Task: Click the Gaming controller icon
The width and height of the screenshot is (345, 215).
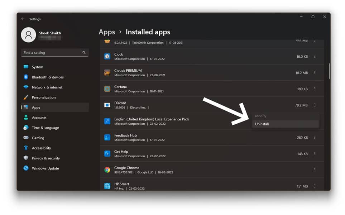Action: pos(26,138)
